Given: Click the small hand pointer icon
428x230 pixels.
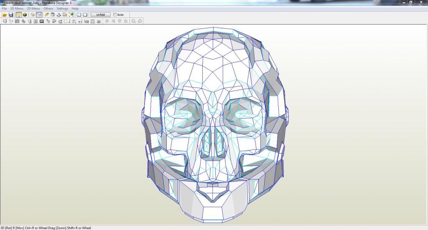Looking at the screenshot, I should coord(48,21).
